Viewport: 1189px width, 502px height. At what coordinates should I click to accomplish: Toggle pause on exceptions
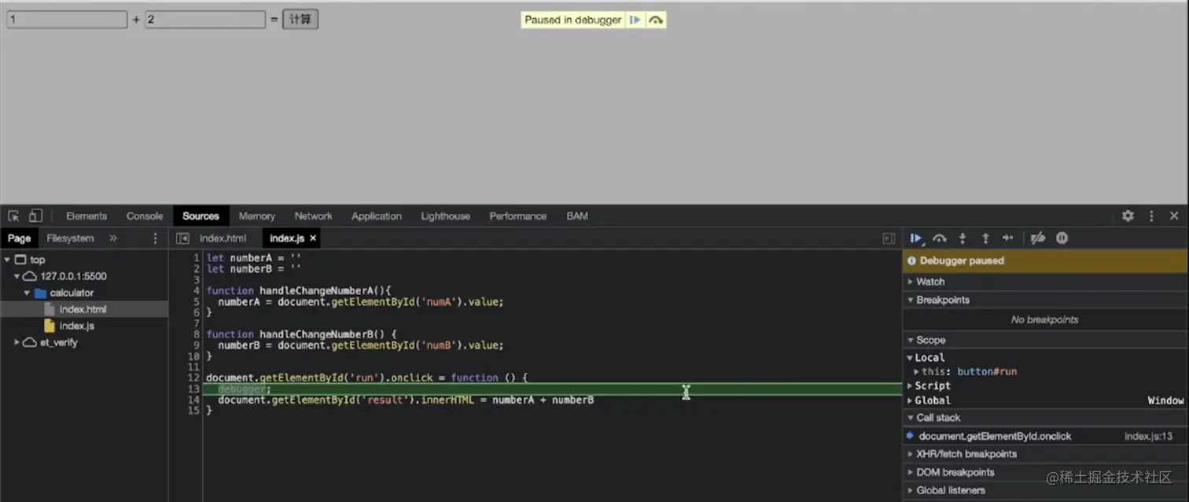click(x=1062, y=238)
